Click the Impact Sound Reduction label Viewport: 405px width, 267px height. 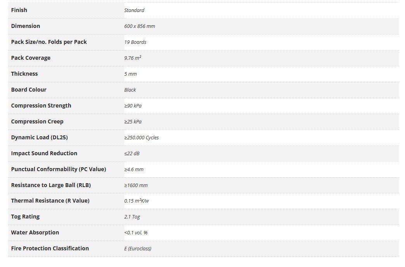[44, 153]
